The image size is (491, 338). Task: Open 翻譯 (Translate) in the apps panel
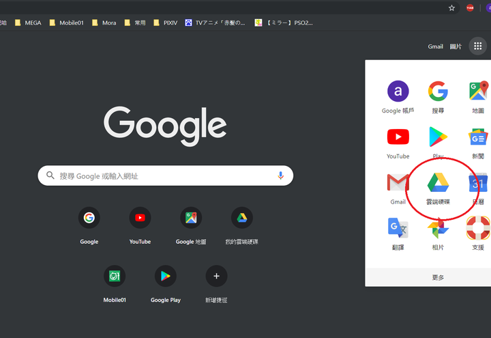point(398,234)
